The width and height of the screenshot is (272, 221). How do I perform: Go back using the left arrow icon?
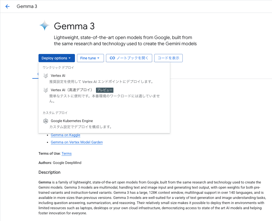(x=7, y=6)
